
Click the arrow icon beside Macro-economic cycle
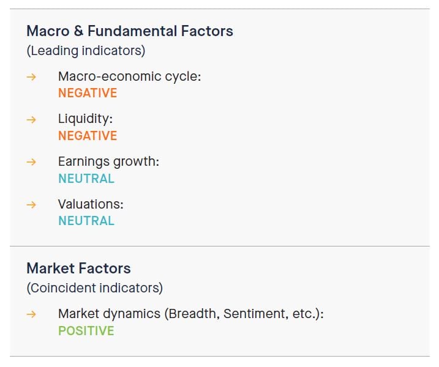click(31, 77)
